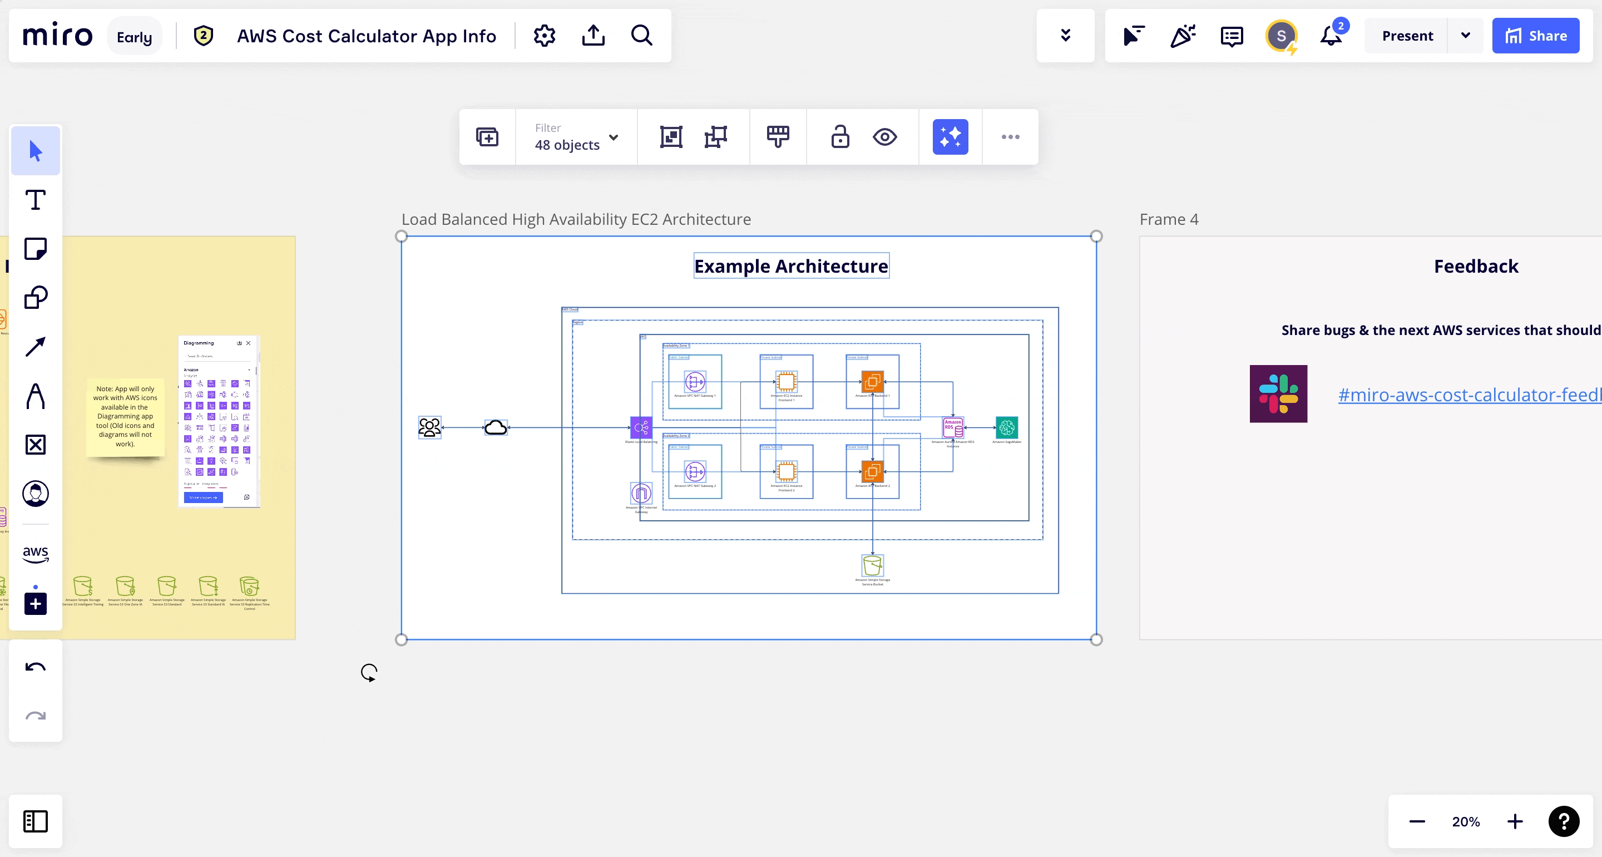Open the export board icon
Viewport: 1602px width, 857px height.
click(x=594, y=36)
